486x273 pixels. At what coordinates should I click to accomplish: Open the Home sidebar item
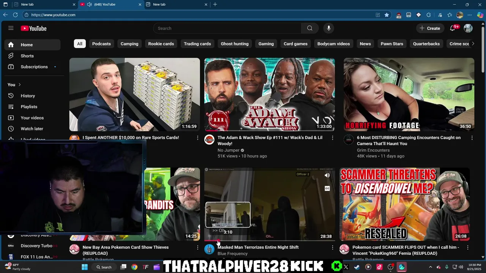pyautogui.click(x=32, y=45)
